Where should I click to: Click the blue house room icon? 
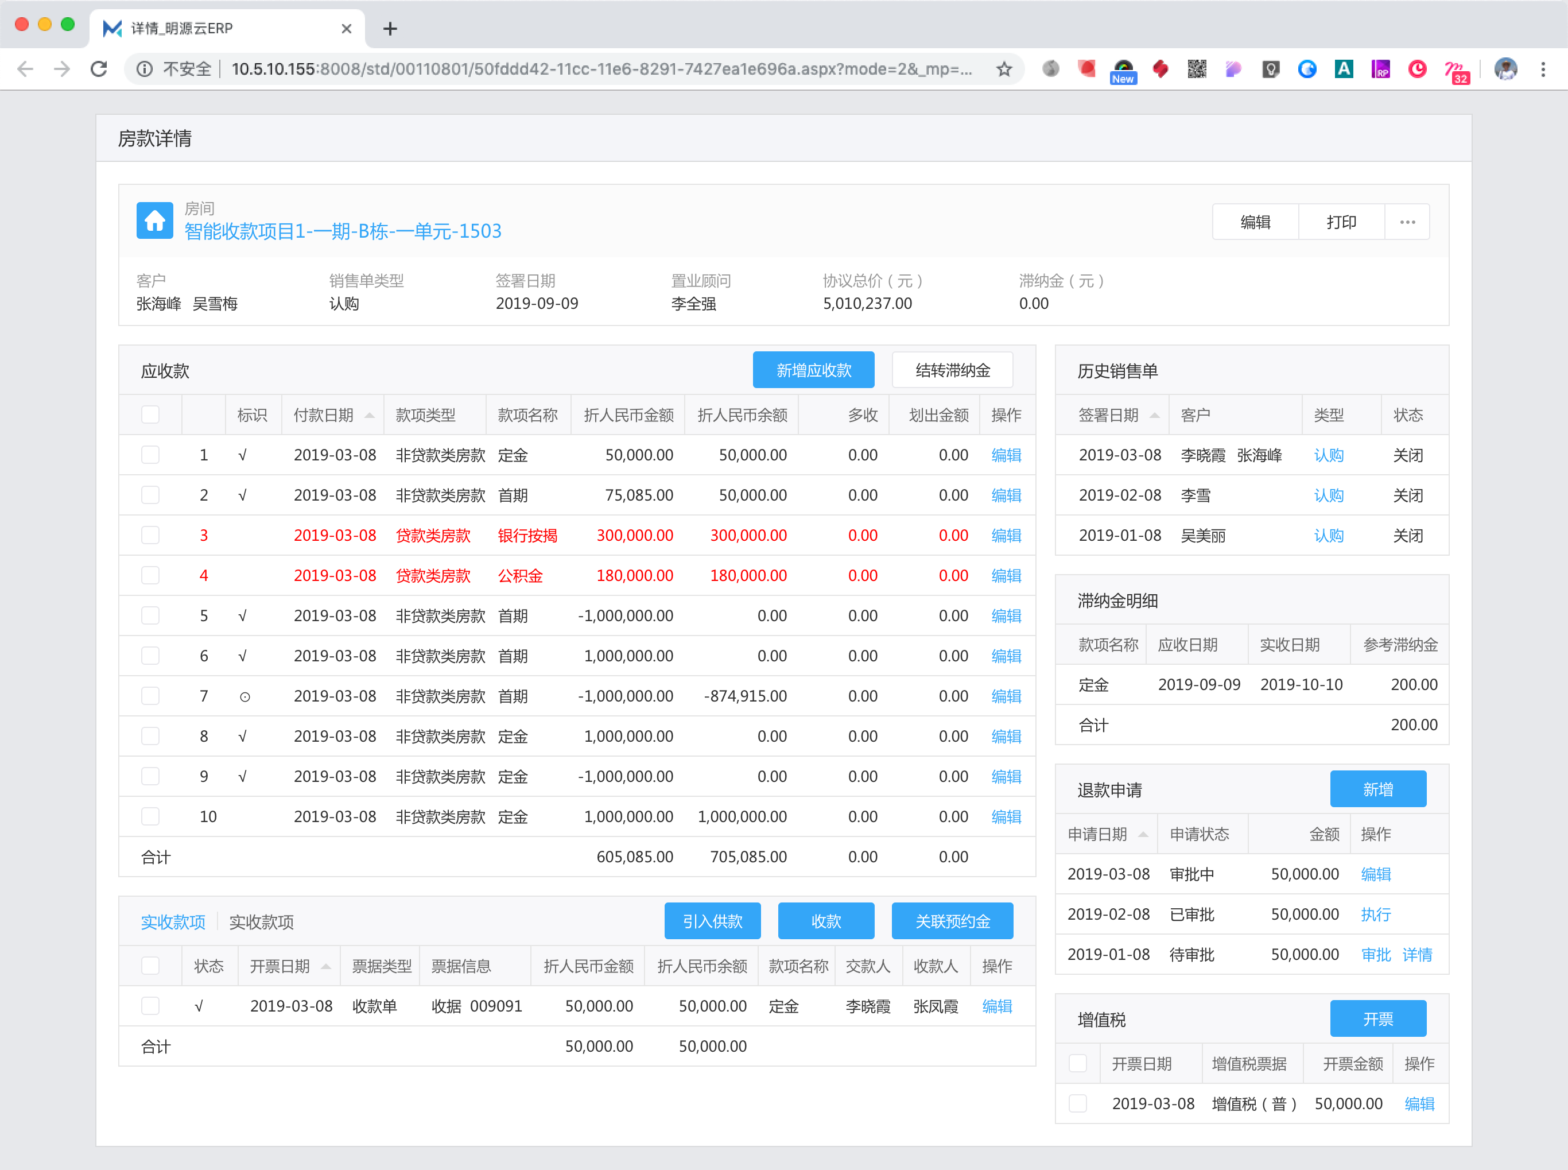[154, 221]
